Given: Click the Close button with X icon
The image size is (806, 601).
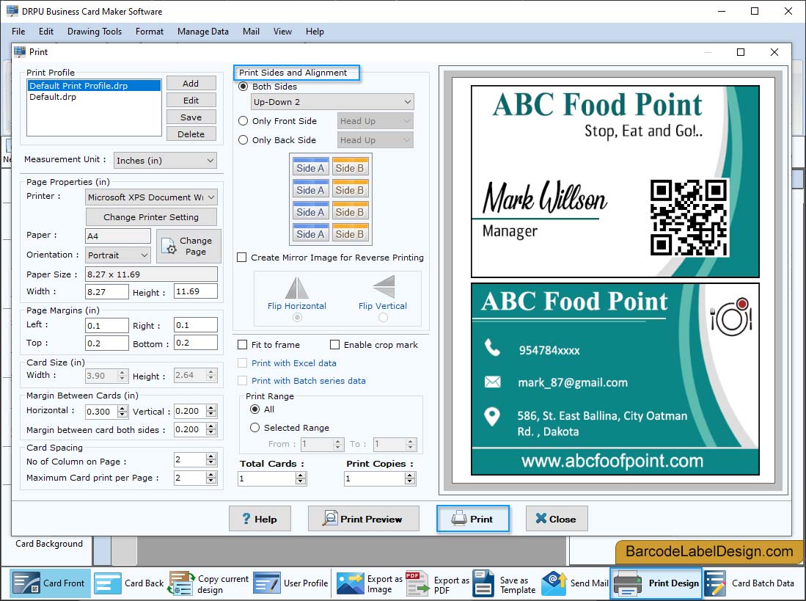Looking at the screenshot, I should point(556,519).
